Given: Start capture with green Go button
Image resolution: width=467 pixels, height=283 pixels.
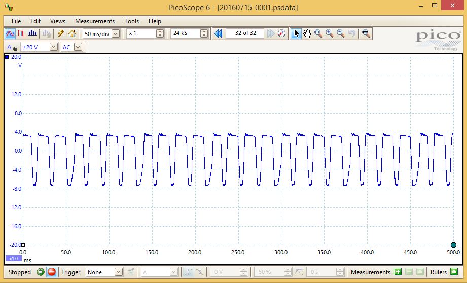Looking at the screenshot, I should coord(41,272).
